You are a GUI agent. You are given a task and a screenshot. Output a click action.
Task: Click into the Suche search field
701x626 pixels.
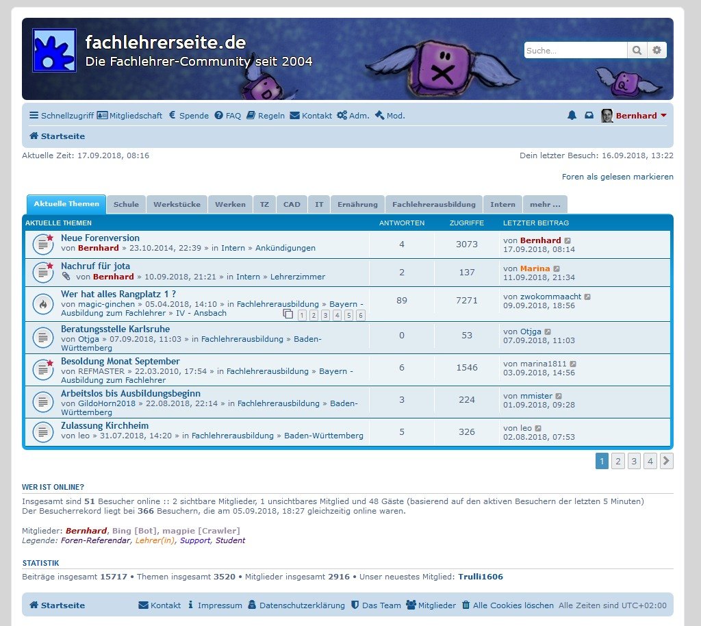coord(575,51)
